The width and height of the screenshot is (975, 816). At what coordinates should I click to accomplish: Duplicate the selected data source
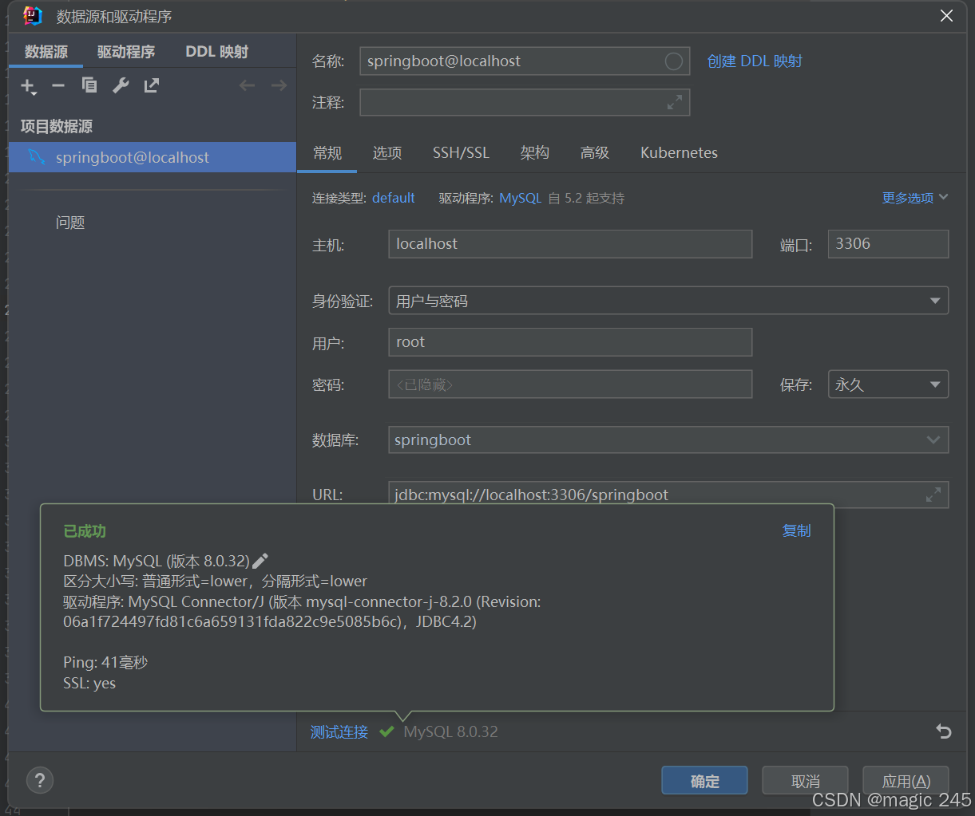89,85
